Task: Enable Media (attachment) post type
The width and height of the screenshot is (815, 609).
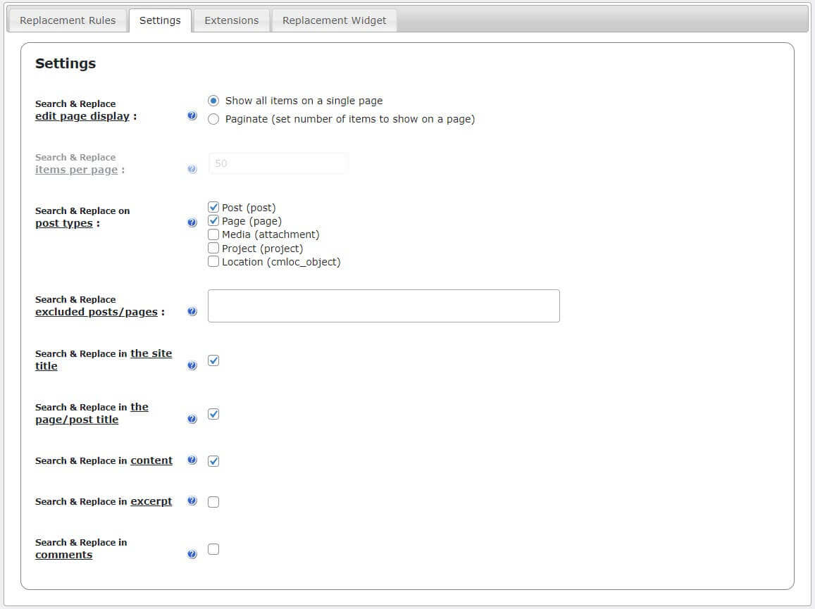Action: click(x=213, y=234)
